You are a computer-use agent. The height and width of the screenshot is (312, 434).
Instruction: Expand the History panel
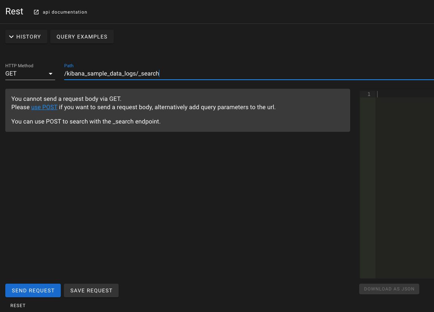pyautogui.click(x=26, y=37)
